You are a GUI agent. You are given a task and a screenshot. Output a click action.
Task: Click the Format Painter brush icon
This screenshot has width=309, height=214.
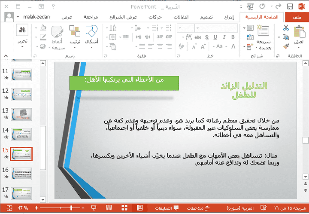pyautogui.click(x=286, y=47)
